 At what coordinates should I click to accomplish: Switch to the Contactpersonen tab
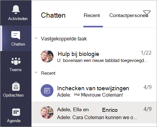coord(129,15)
